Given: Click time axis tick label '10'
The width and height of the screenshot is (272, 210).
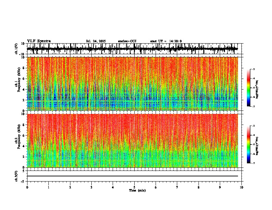Looking at the screenshot, I should 241,187.
